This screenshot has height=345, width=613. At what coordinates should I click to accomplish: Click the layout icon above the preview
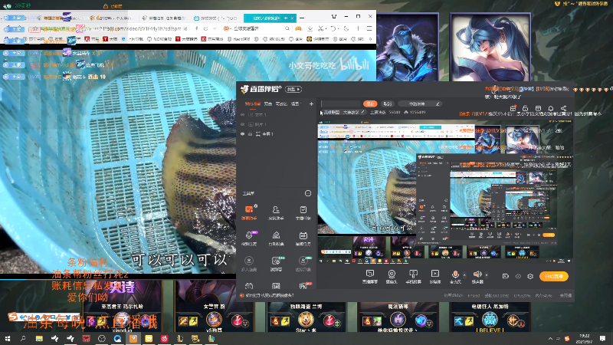[x=538, y=108]
